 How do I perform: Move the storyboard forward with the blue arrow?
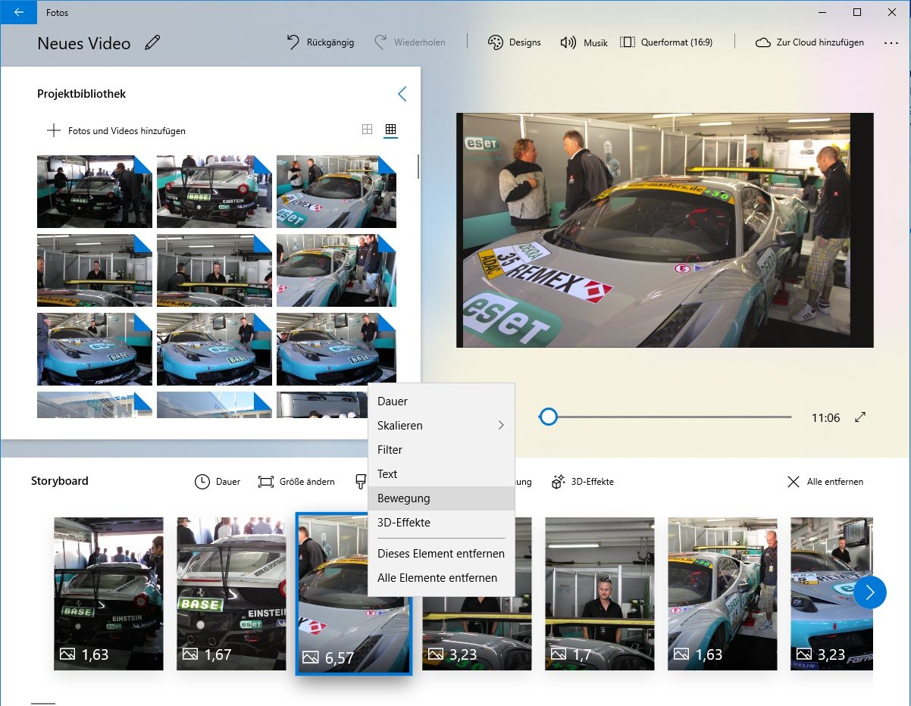870,592
